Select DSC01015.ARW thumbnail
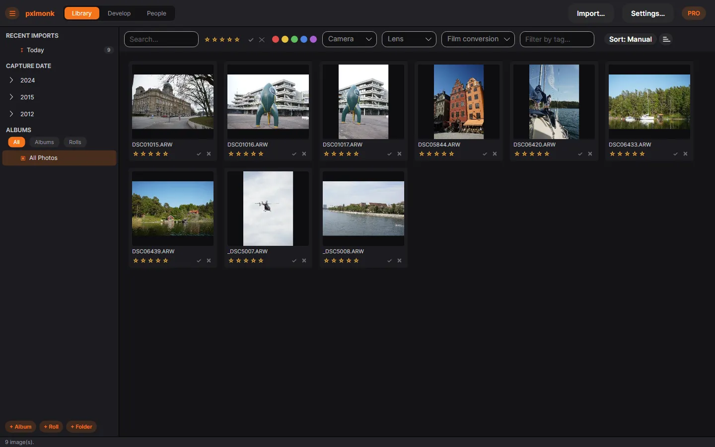Image resolution: width=715 pixels, height=447 pixels. tap(173, 102)
